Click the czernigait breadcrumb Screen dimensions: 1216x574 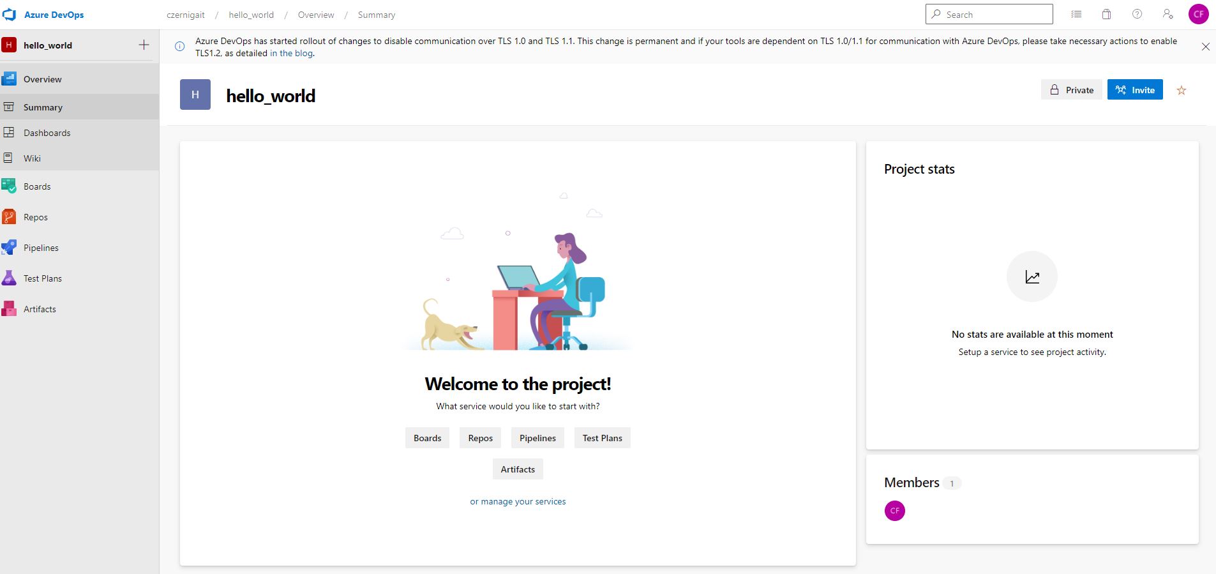click(186, 15)
